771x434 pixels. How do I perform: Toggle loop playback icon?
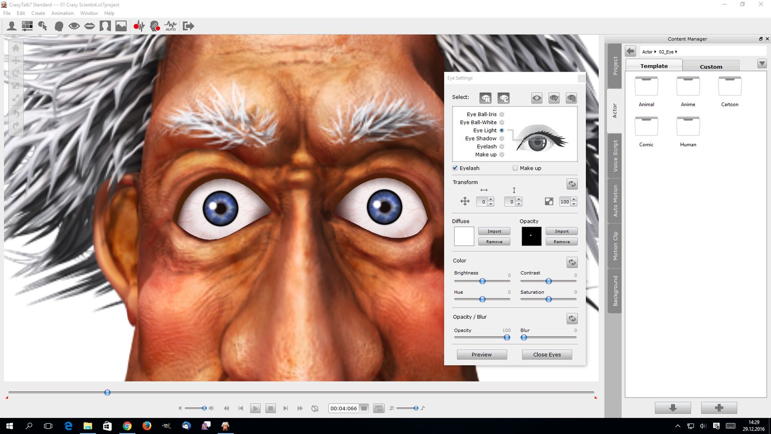coord(315,408)
